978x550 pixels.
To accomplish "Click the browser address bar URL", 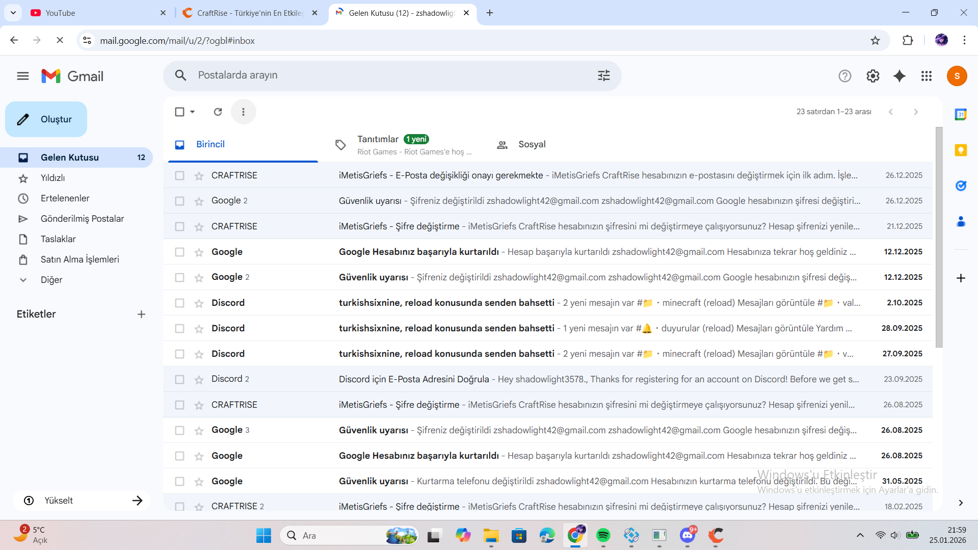I will coord(177,40).
